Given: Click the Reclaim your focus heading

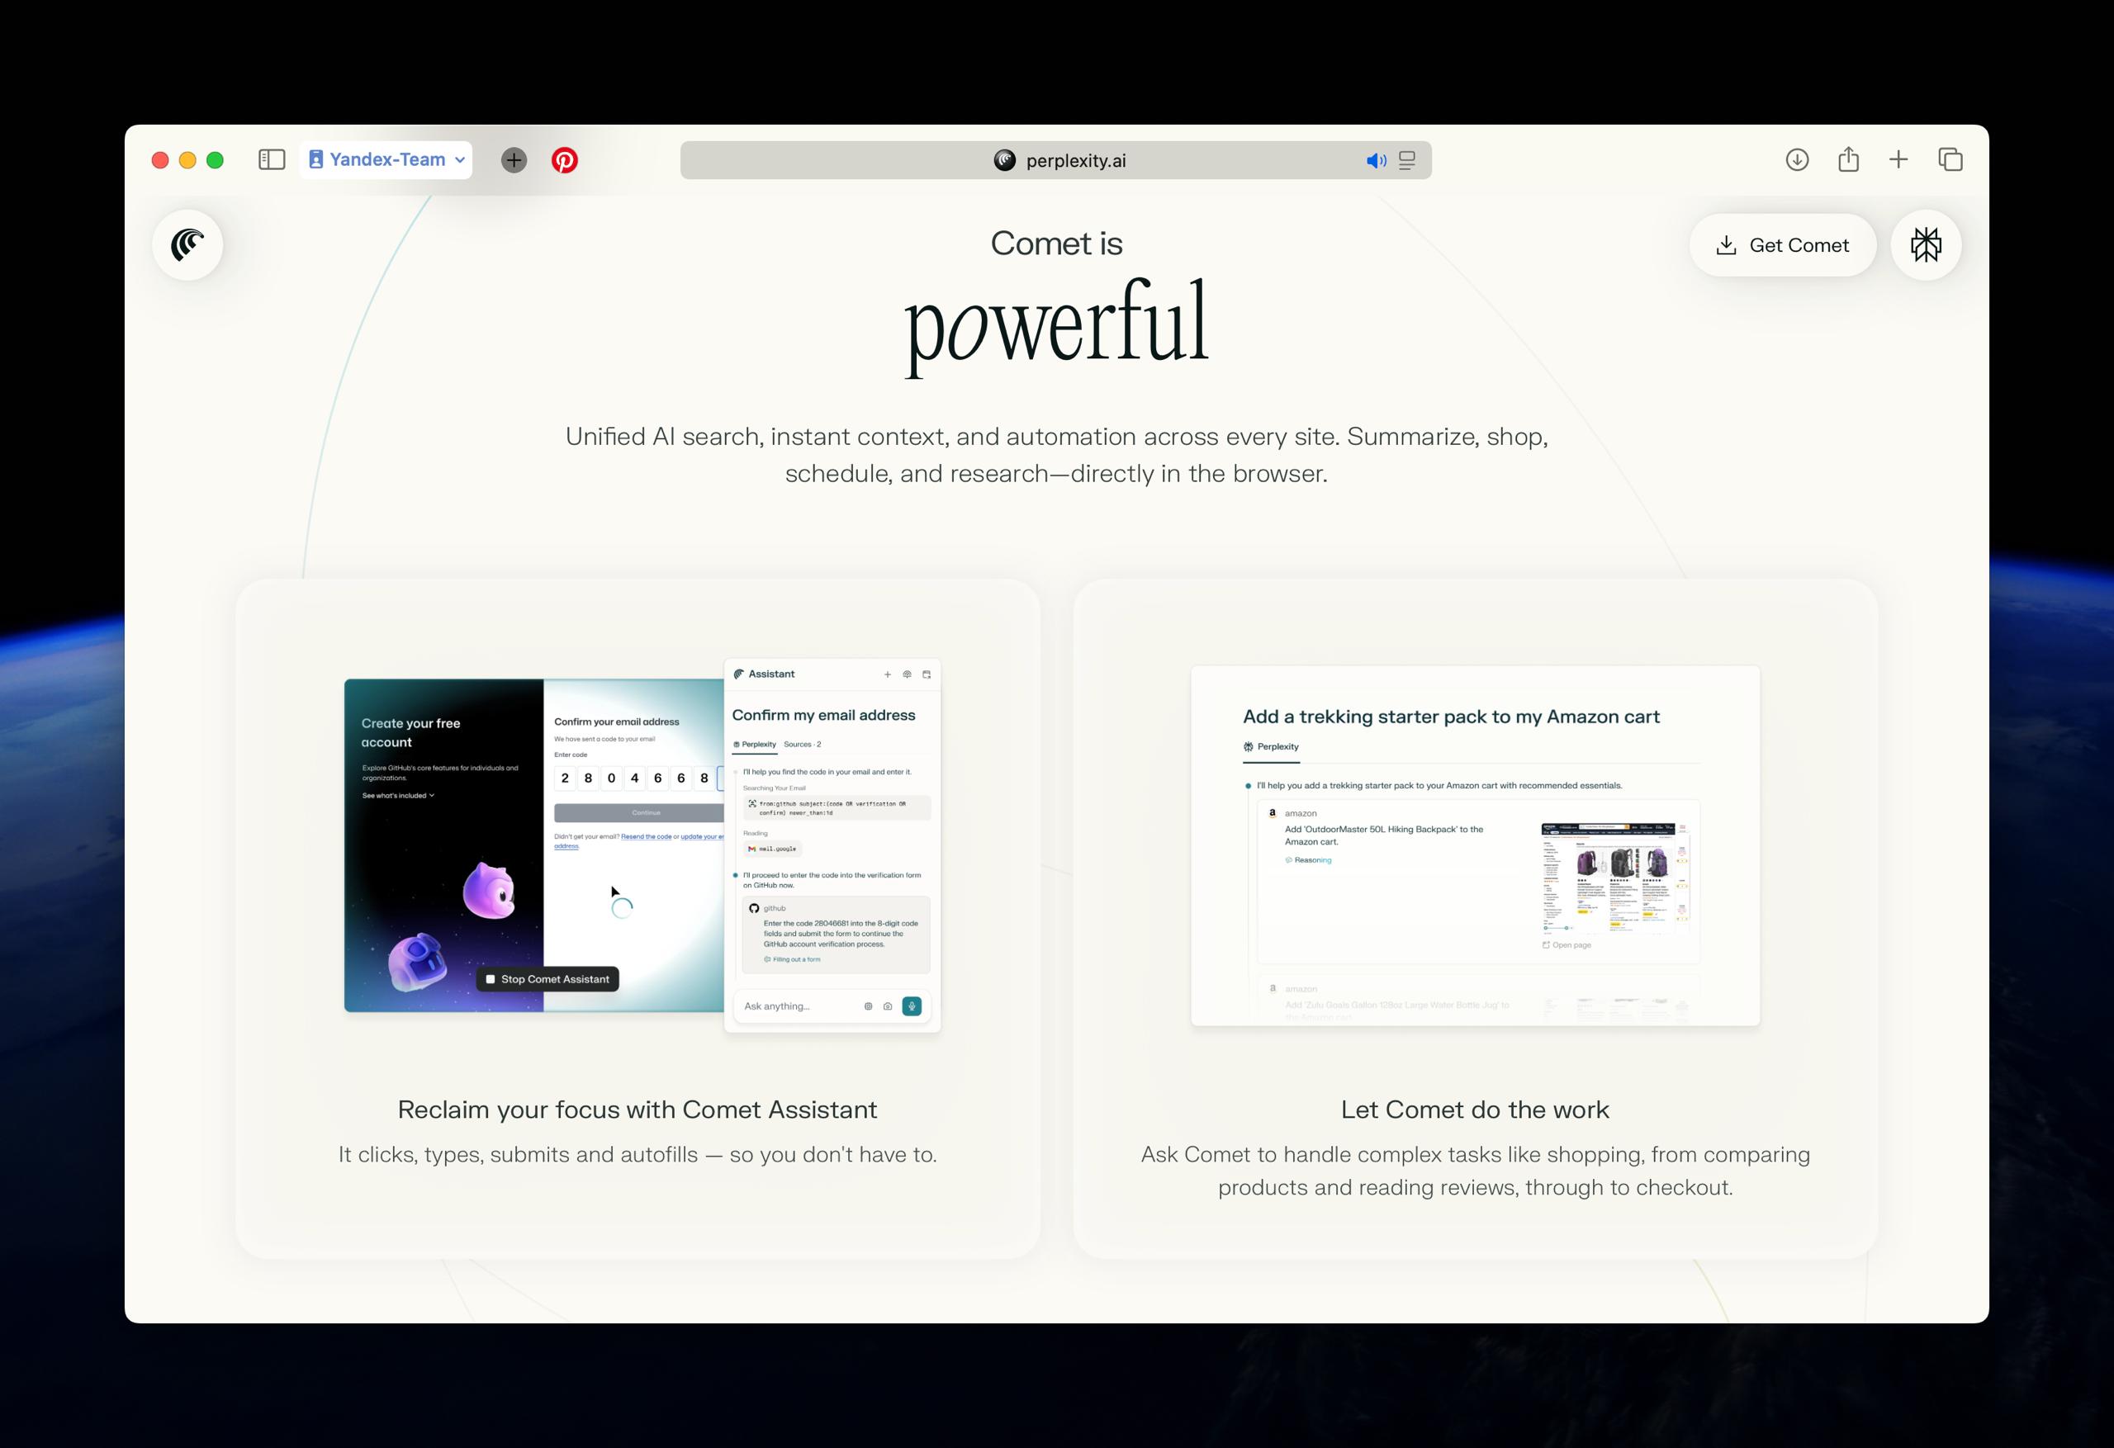Looking at the screenshot, I should click(637, 1110).
